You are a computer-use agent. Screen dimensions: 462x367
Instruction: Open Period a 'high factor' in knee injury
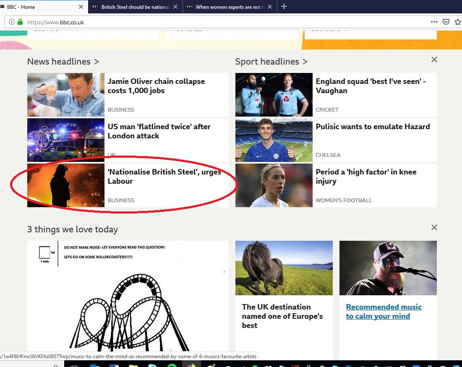pos(366,177)
